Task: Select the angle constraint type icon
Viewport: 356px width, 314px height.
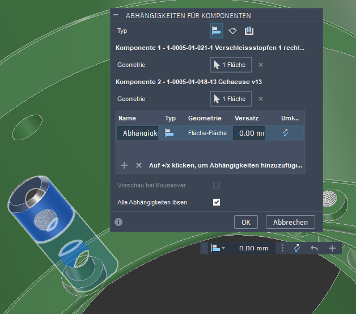Action: (x=232, y=31)
